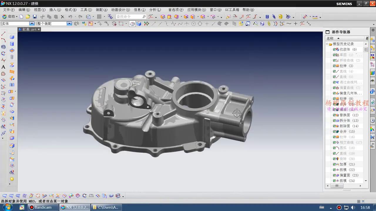Screen dimensions: 376x211
Task: Click the 查找命令 search field
Action: (x=129, y=17)
